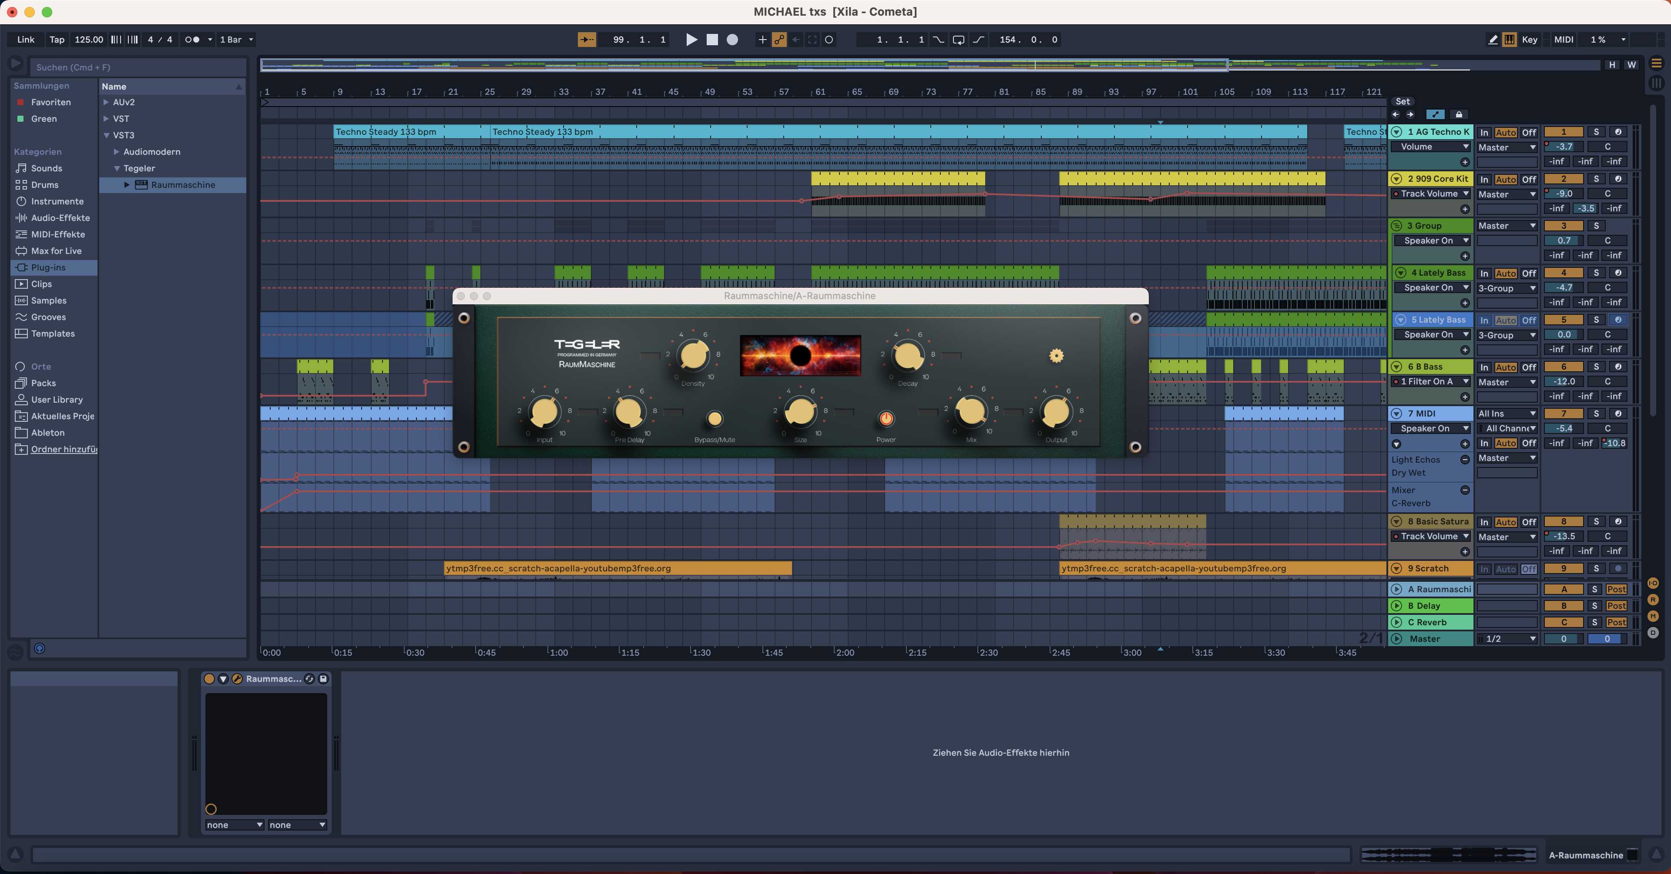The height and width of the screenshot is (874, 1671).
Task: Activate MIDI map mode in the toolbar
Action: point(1564,40)
